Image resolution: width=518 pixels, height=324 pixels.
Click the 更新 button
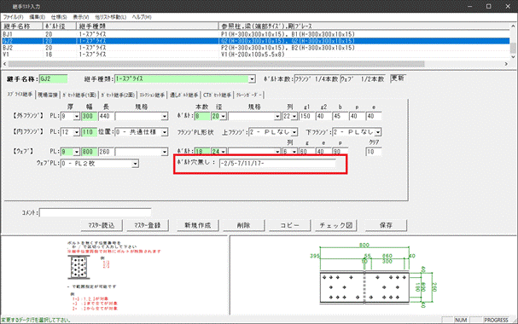point(398,78)
